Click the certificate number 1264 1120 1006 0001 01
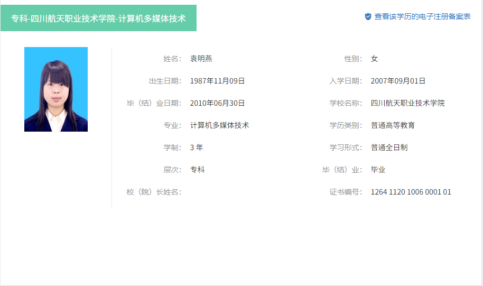483x286 pixels. [411, 192]
